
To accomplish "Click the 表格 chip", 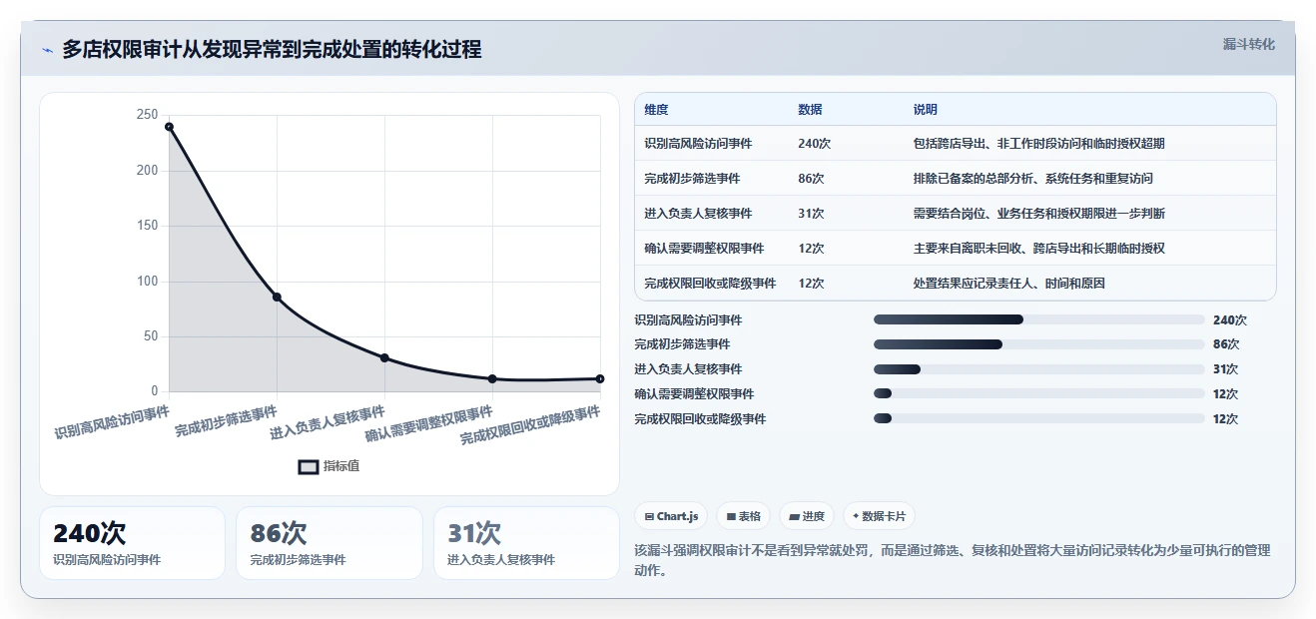I will pyautogui.click(x=744, y=516).
